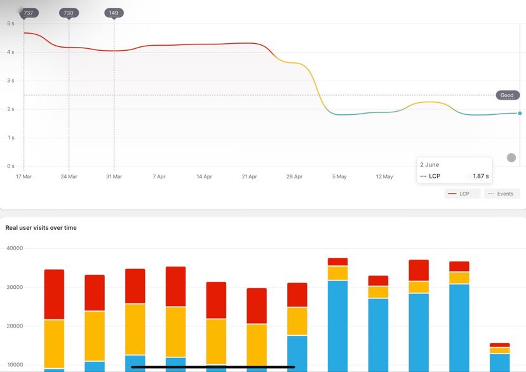Select the 17 Mar axis label
This screenshot has height=372, width=526.
pyautogui.click(x=24, y=176)
